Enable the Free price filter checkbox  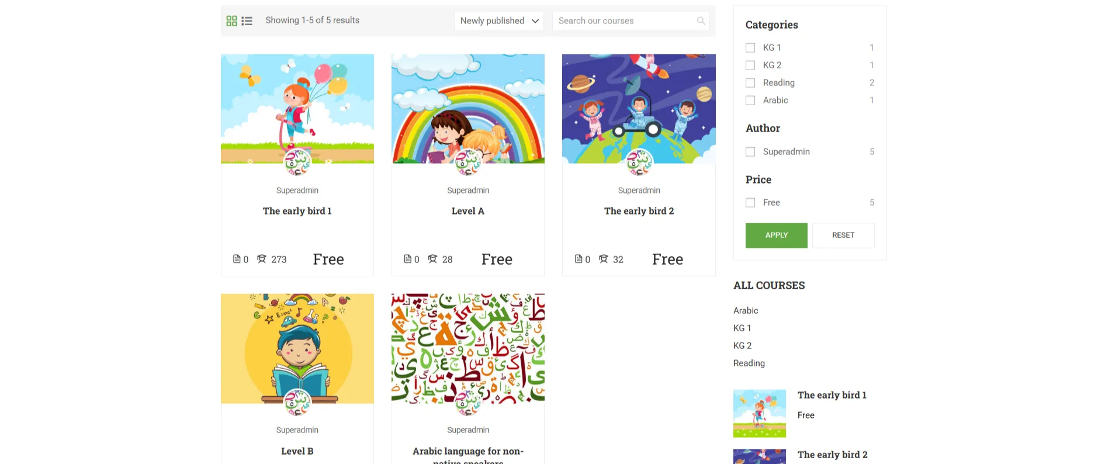click(750, 203)
